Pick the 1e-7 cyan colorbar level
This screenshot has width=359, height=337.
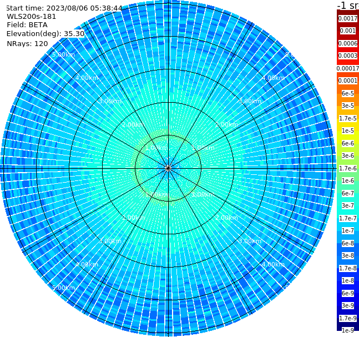[348, 230]
